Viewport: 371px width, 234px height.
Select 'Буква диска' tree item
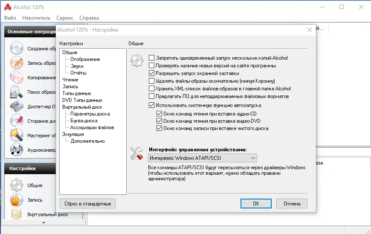pos(84,121)
